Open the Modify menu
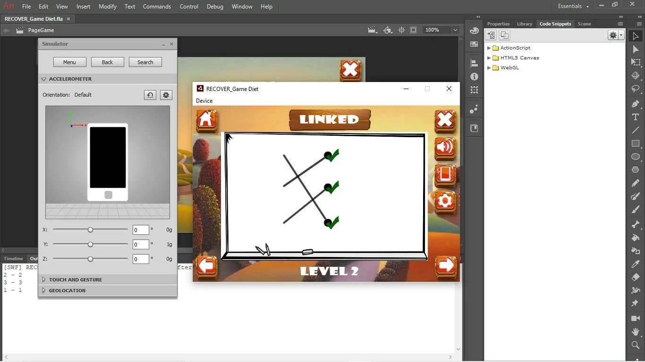The height and width of the screenshot is (362, 645). (108, 7)
